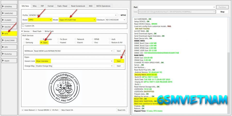Toggle the Forced BROM checkbox
The image size is (232, 116).
click(x=36, y=110)
